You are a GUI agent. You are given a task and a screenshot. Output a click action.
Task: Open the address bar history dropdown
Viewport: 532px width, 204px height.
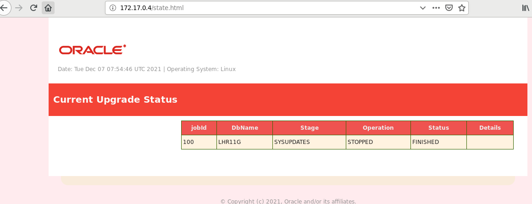point(423,8)
